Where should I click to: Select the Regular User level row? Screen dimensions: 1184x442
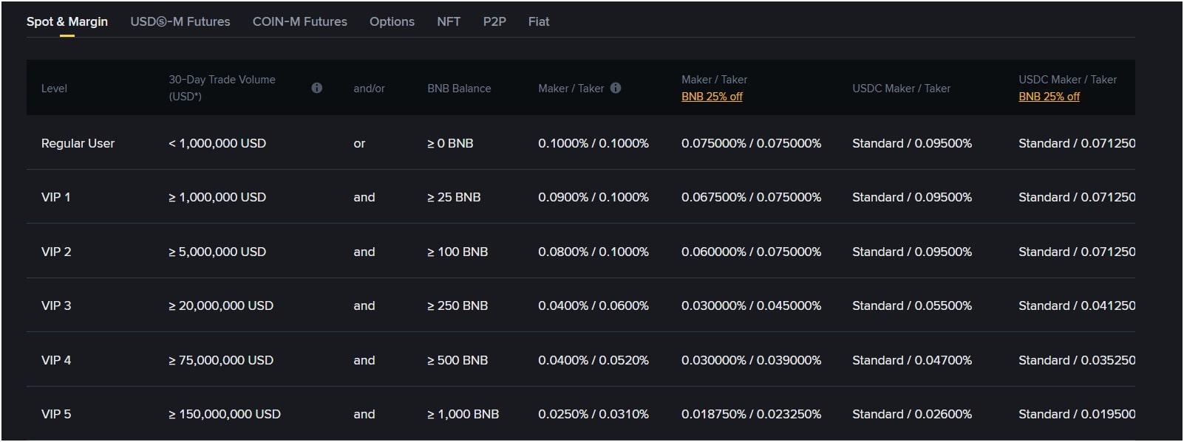78,143
